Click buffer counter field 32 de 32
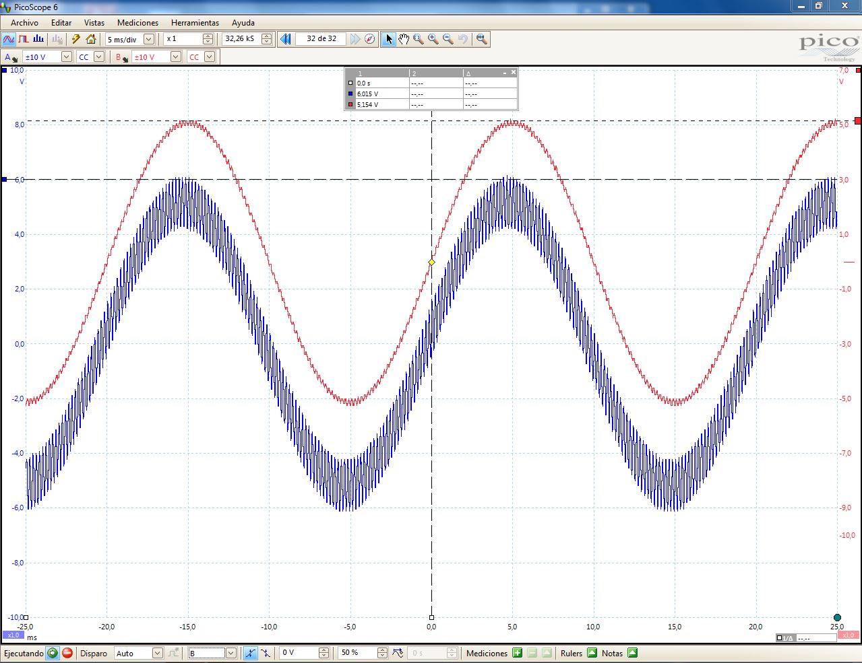The image size is (862, 663). click(321, 39)
